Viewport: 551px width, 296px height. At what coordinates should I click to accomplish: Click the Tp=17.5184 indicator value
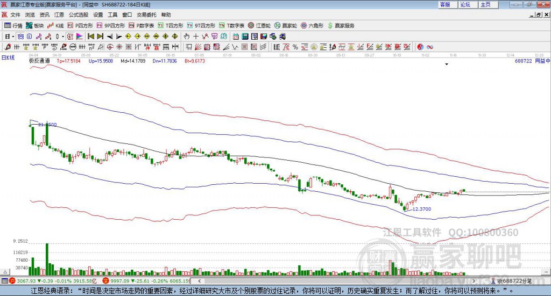click(x=68, y=61)
